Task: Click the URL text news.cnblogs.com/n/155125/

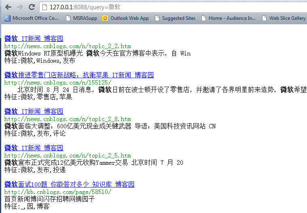Action: tap(58, 83)
